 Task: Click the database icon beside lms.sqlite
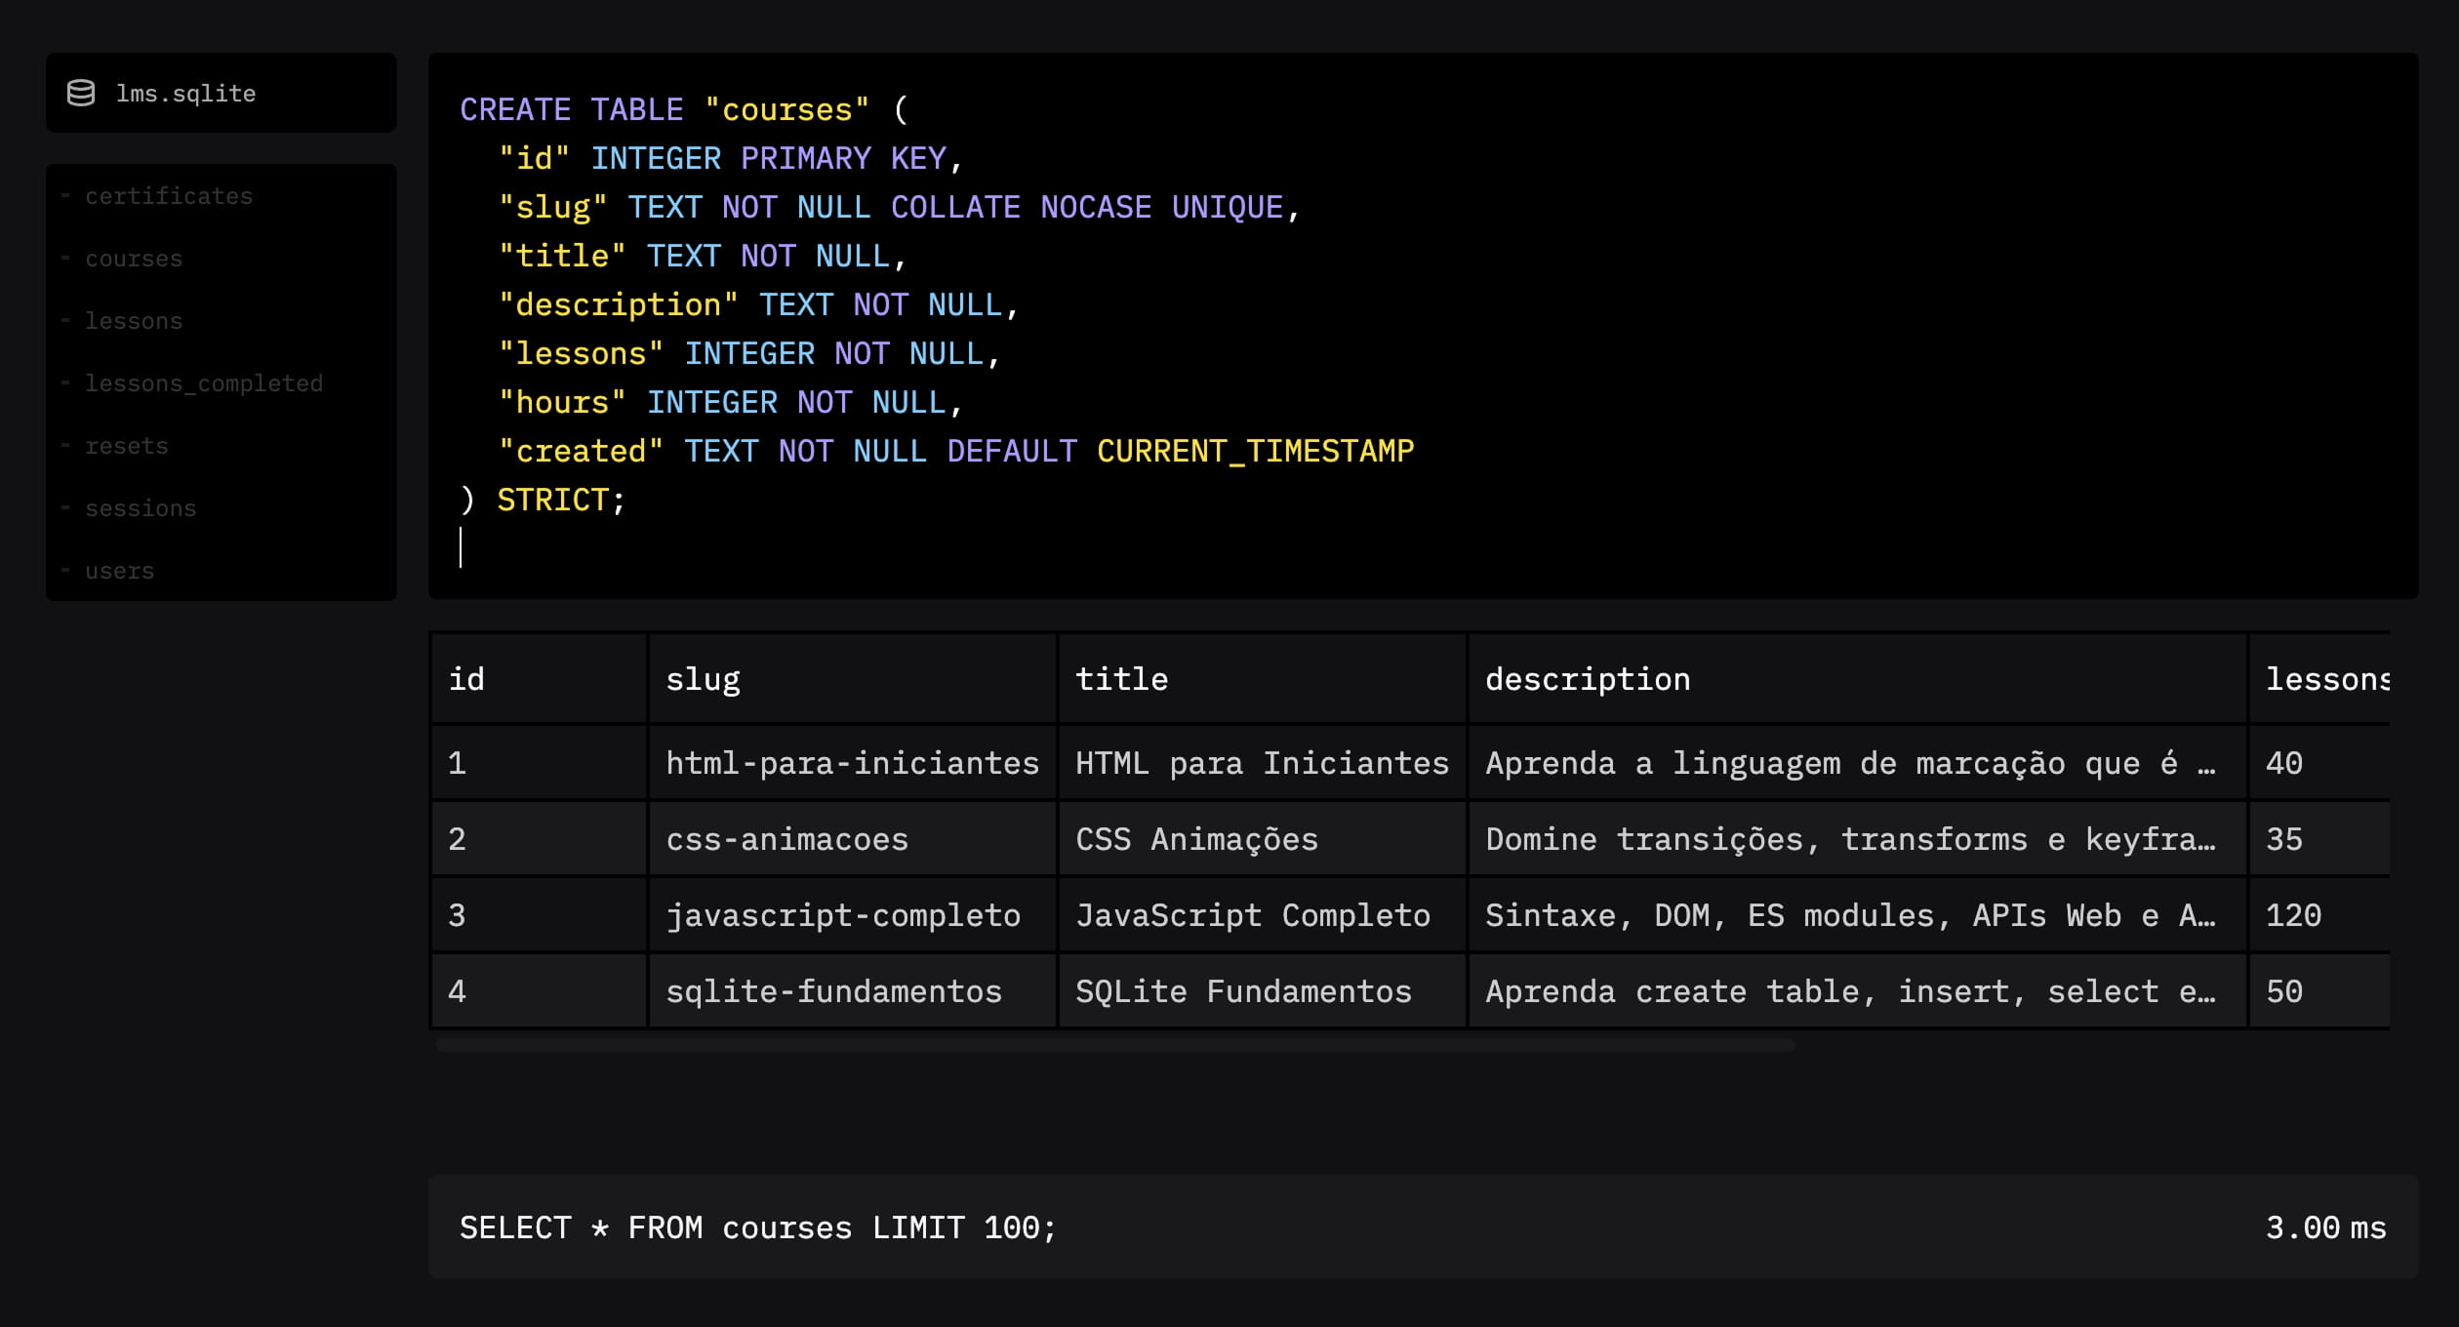point(81,93)
